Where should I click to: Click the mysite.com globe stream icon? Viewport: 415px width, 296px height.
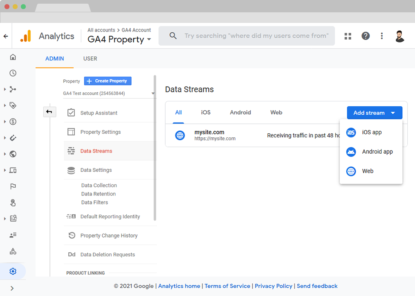180,135
